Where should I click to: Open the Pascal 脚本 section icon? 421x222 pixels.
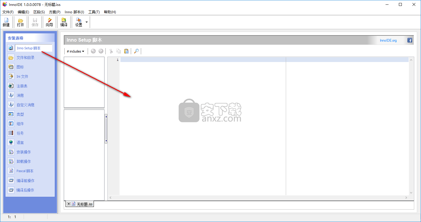(x=11, y=171)
